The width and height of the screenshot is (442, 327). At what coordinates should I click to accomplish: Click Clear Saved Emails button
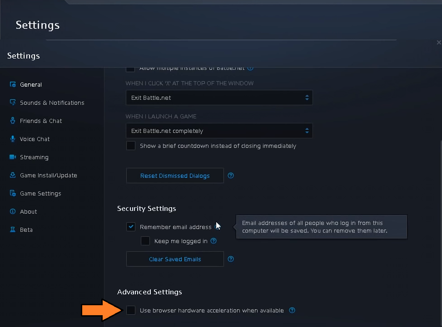175,259
